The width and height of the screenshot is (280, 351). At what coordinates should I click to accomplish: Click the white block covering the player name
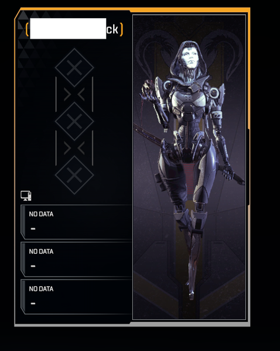click(68, 29)
